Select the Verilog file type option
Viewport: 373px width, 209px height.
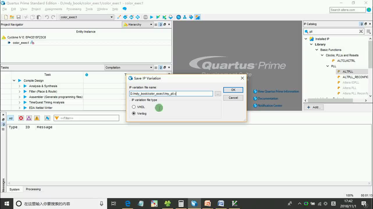(x=139, y=113)
